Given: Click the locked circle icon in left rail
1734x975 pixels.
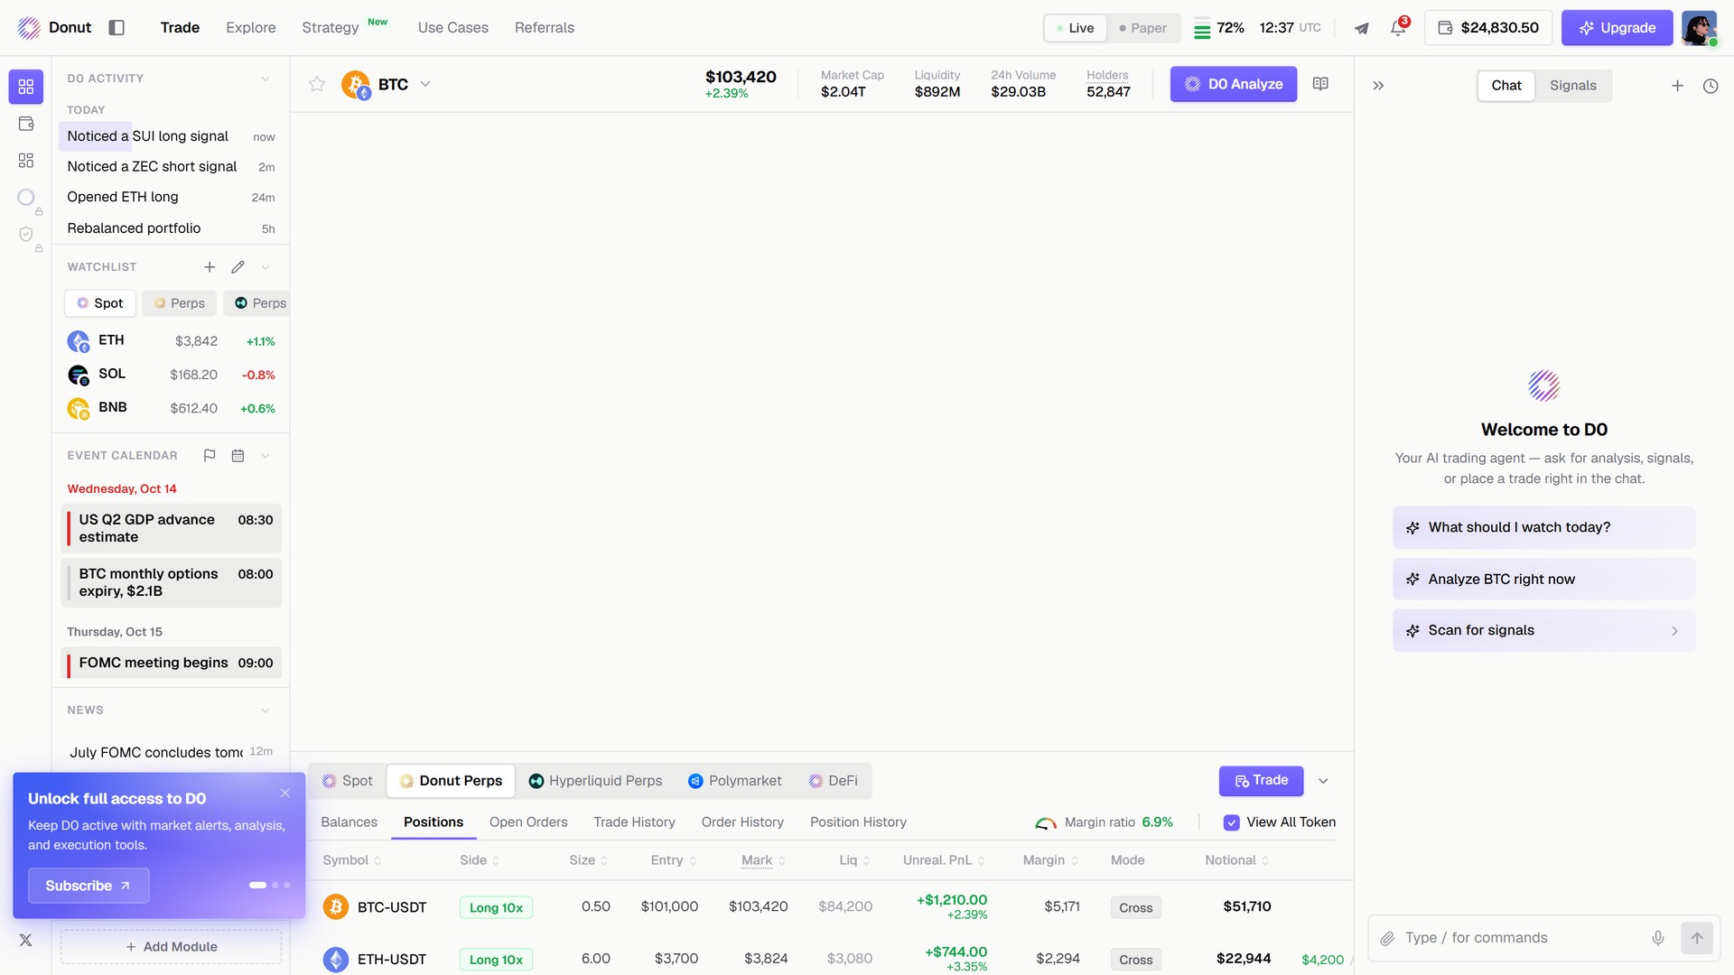Looking at the screenshot, I should [26, 197].
